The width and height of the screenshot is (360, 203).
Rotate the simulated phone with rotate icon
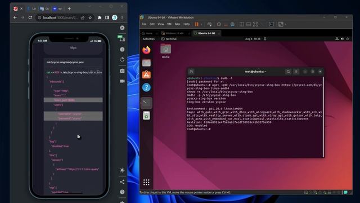point(122,60)
